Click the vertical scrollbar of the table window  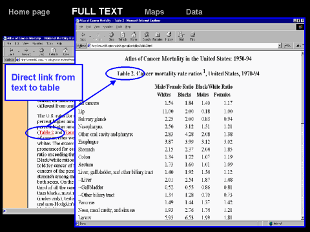coord(302,135)
